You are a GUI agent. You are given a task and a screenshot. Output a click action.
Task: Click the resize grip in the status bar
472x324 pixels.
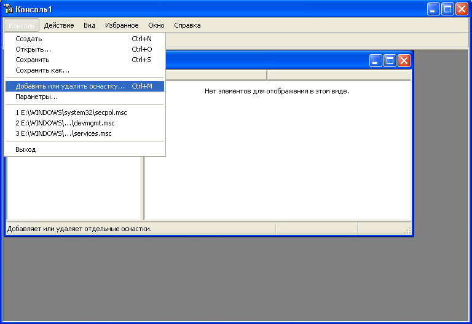click(x=407, y=231)
